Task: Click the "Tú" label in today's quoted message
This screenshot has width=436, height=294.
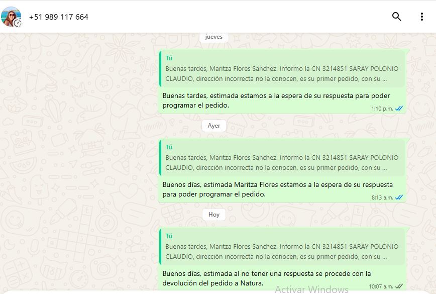Action: click(169, 236)
